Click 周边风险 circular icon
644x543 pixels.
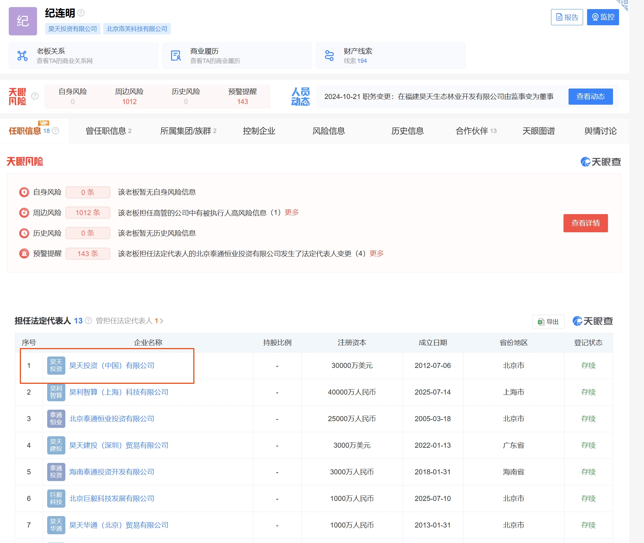[x=24, y=213]
